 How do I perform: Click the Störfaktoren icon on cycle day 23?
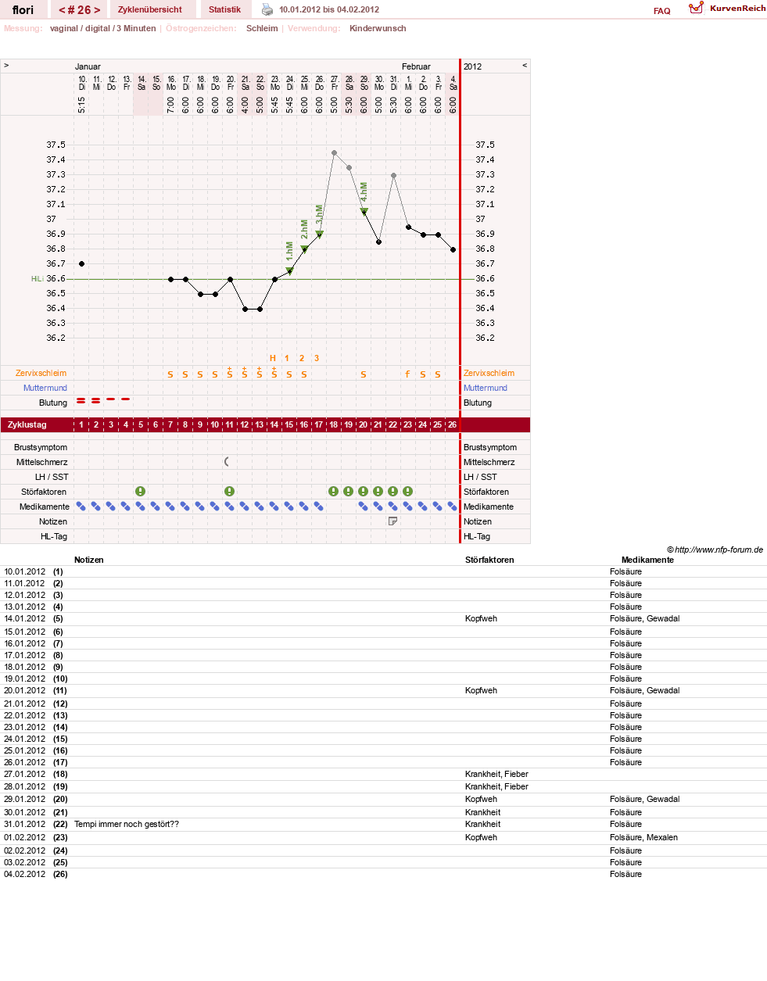click(x=408, y=492)
